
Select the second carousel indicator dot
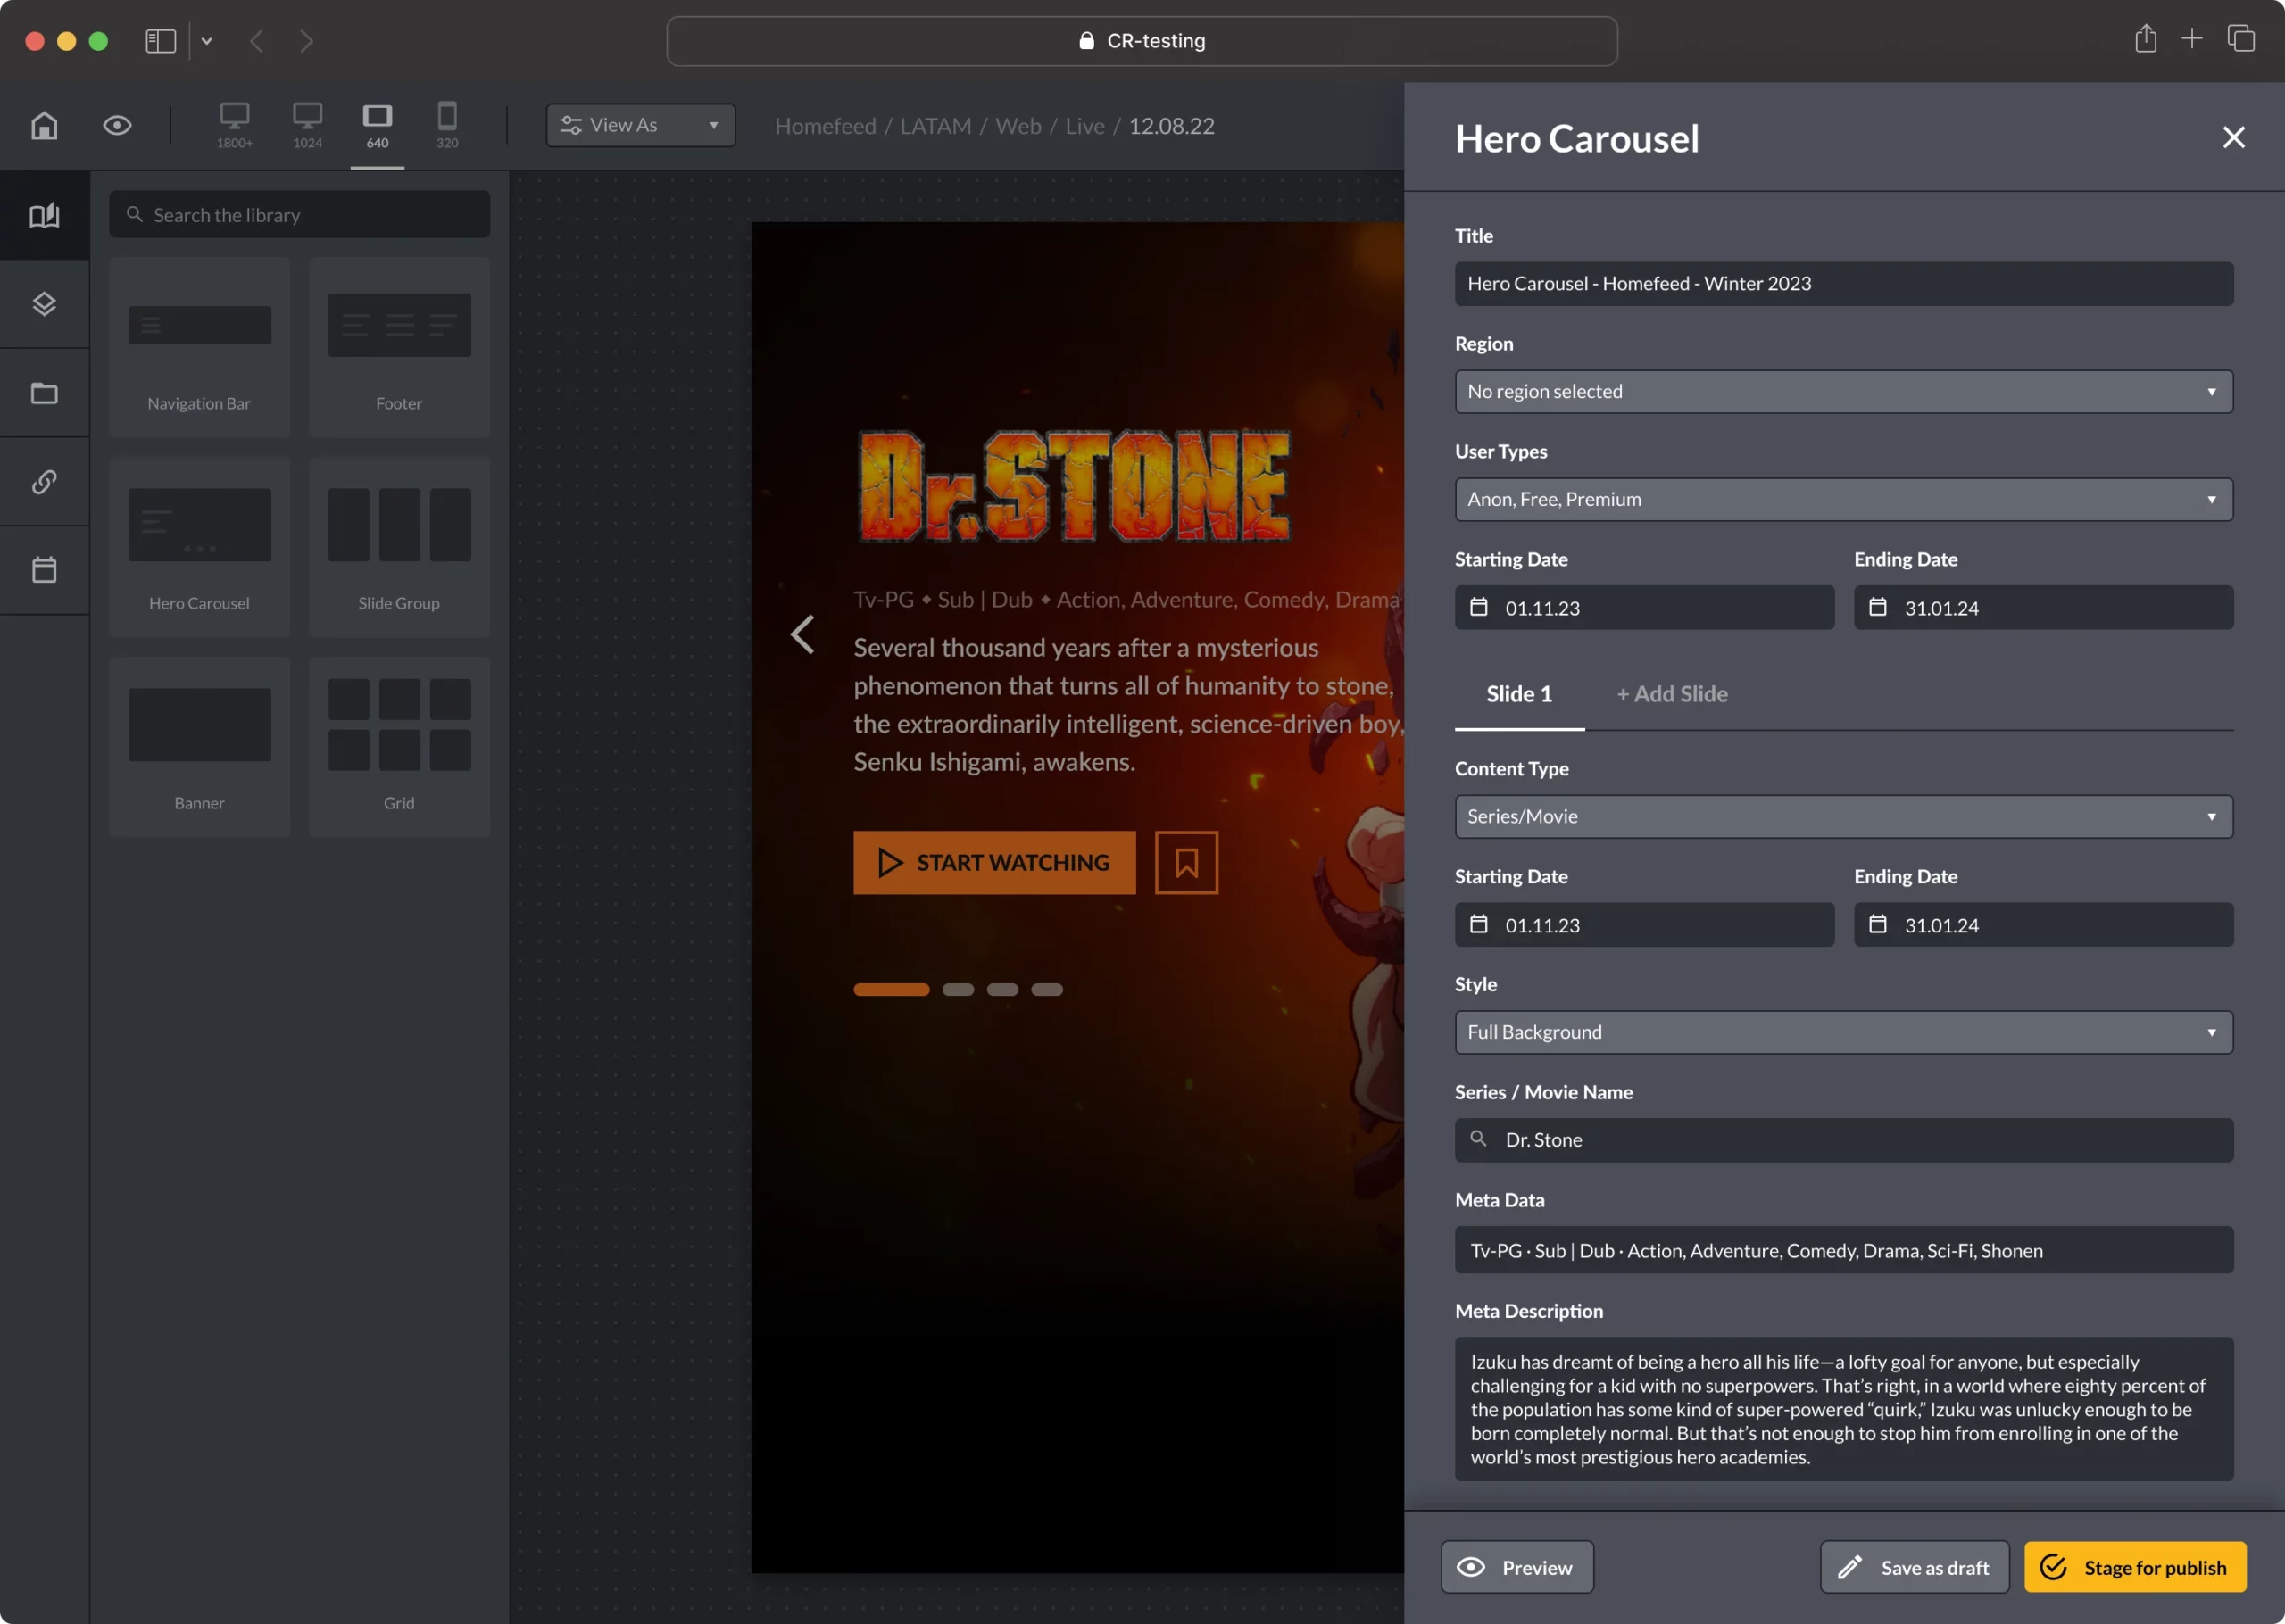[958, 989]
